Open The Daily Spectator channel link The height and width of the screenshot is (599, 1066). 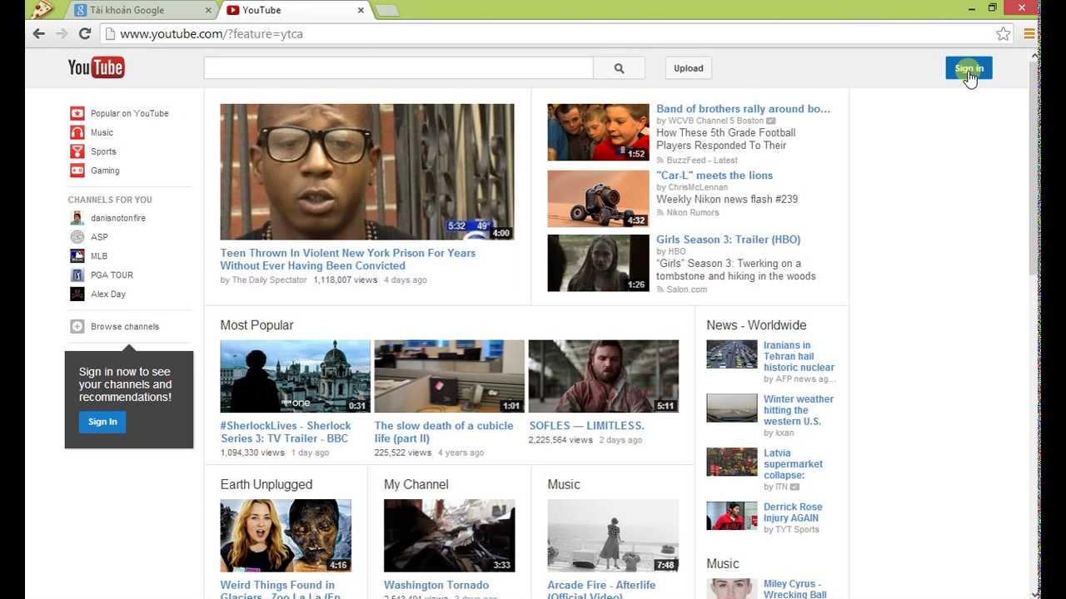(x=269, y=280)
